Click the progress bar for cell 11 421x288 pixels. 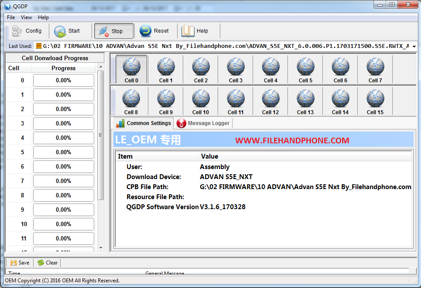(x=64, y=238)
